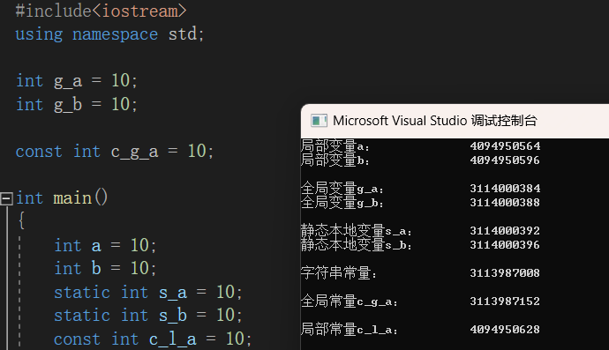The width and height of the screenshot is (609, 350).
Task: Click console label '全局常量c_g_a:'
Action: tap(350, 302)
